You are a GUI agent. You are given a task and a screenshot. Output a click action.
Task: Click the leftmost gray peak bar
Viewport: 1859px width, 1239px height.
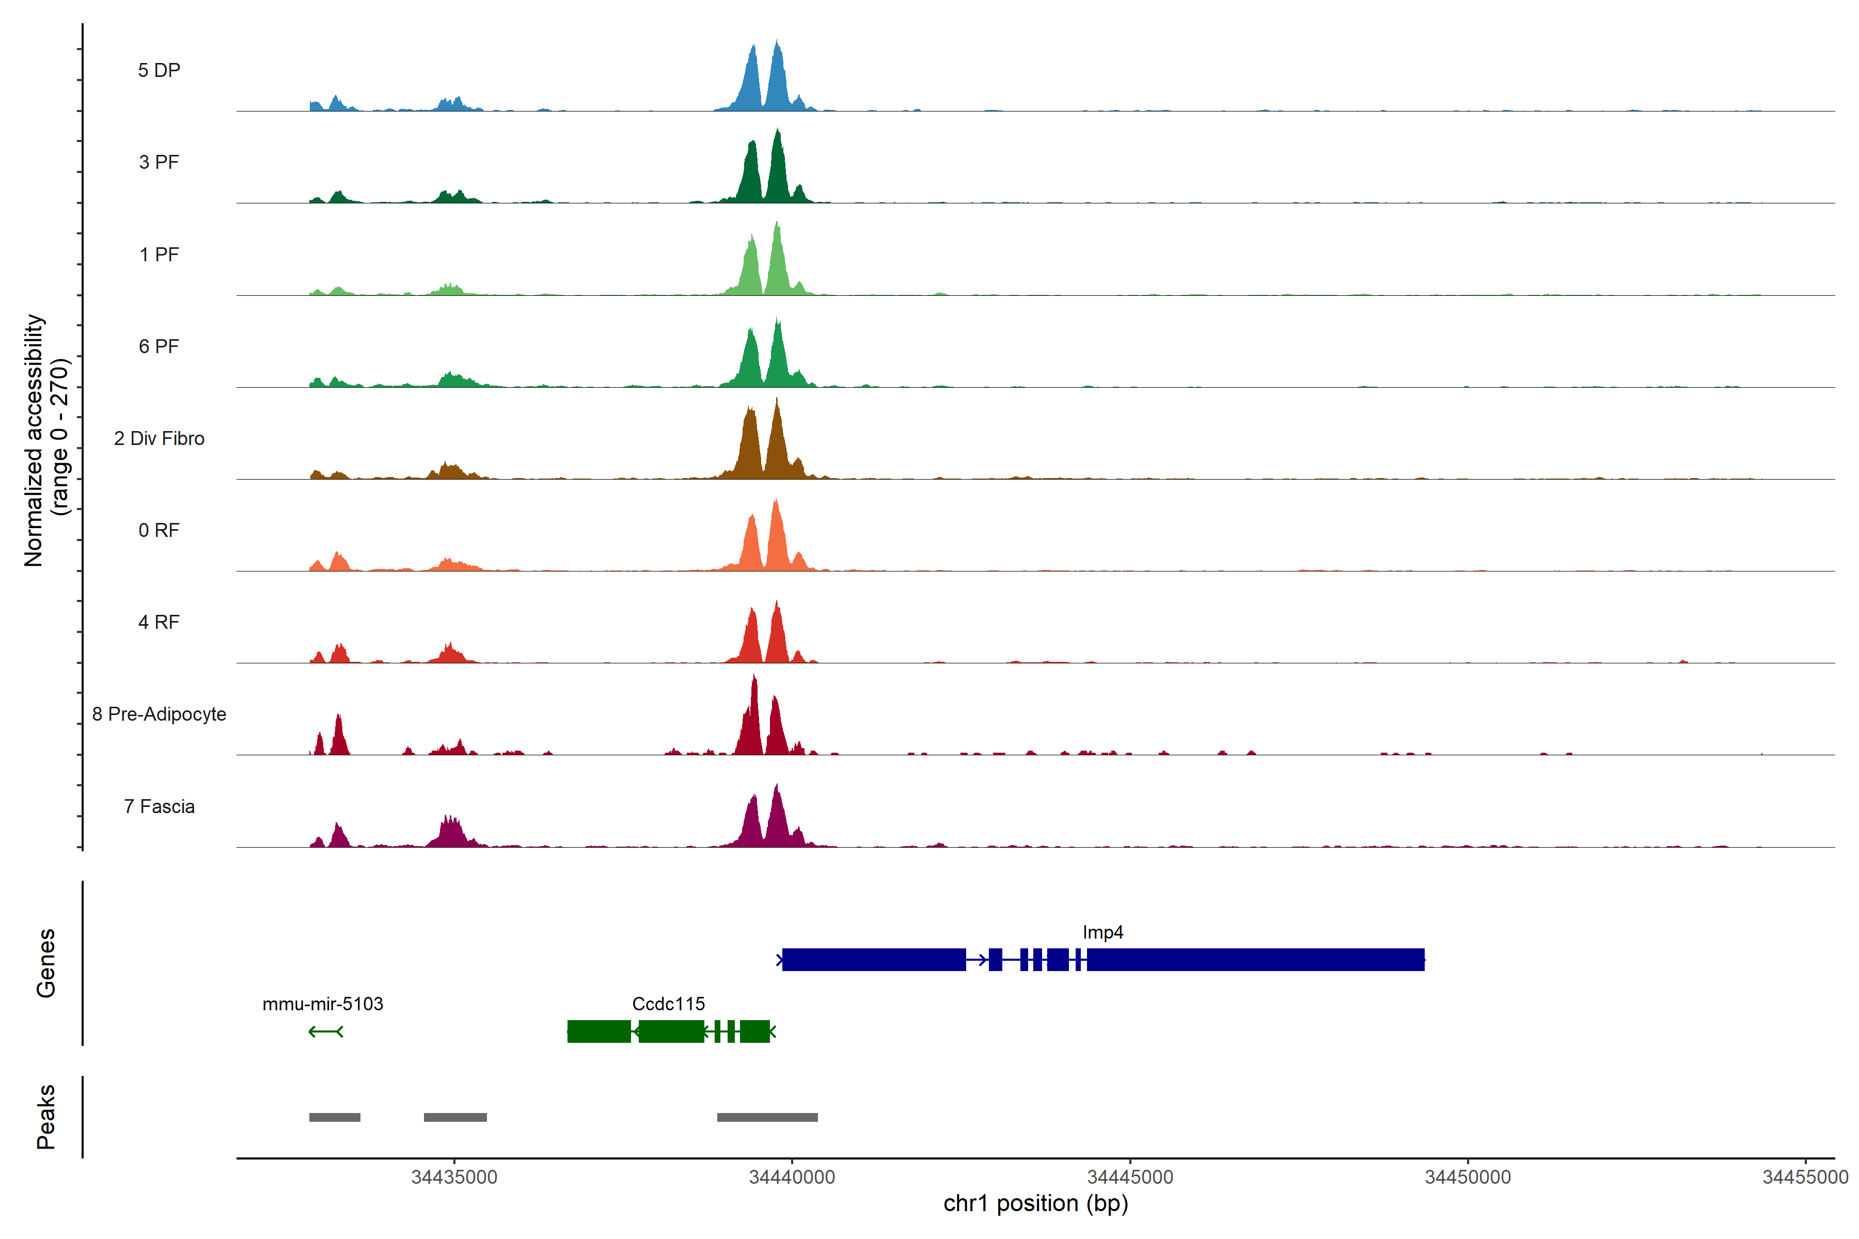[x=334, y=1117]
